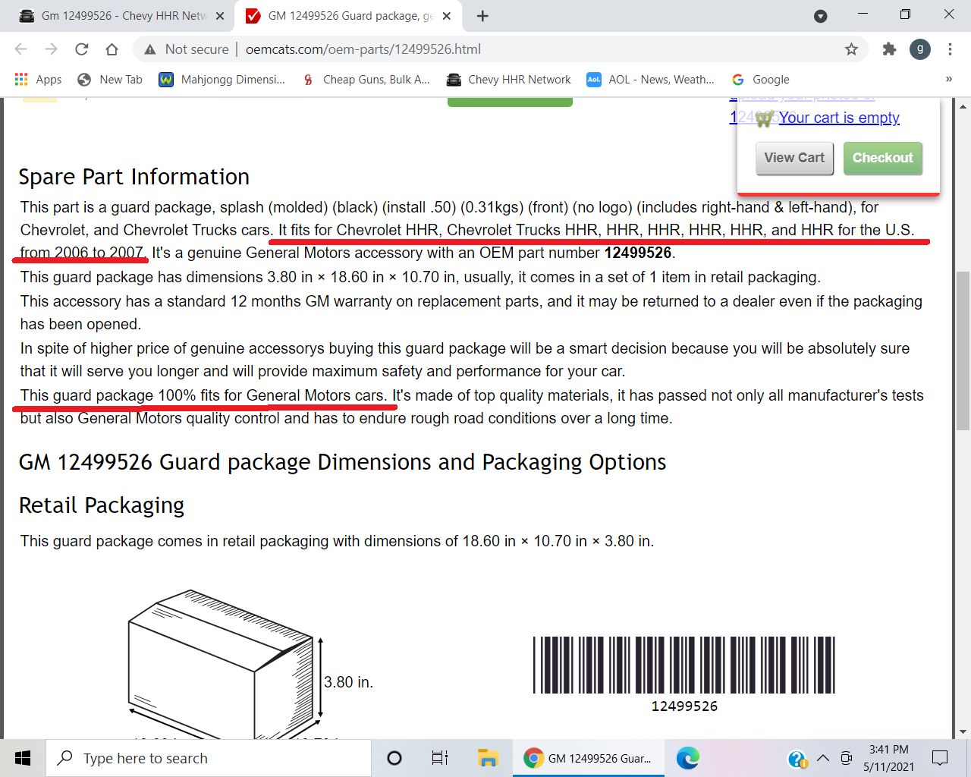Open File Explorer from the taskbar
The image size is (971, 777).
487,758
